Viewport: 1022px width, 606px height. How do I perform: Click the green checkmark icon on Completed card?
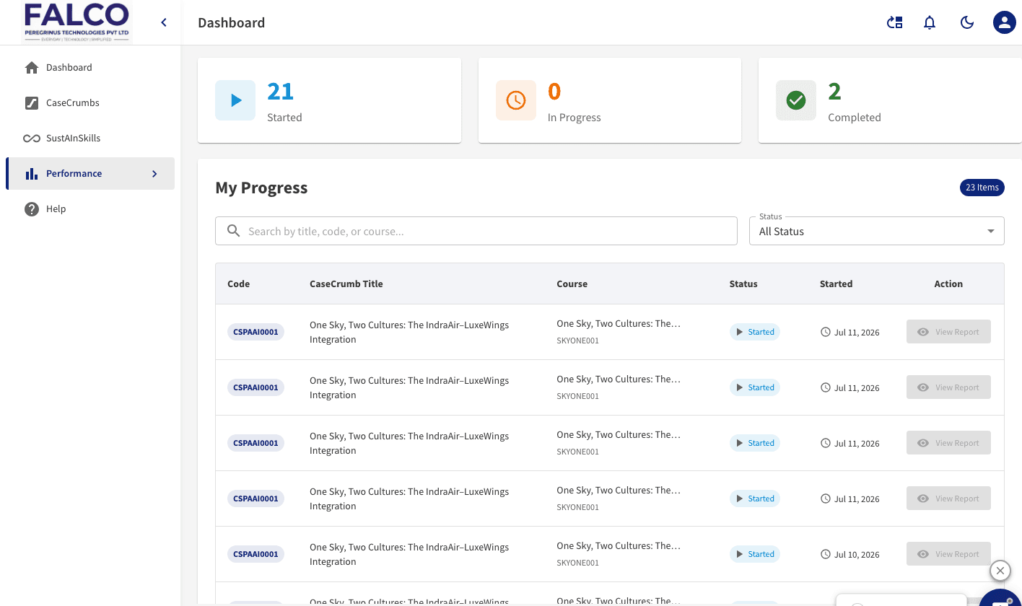point(796,100)
